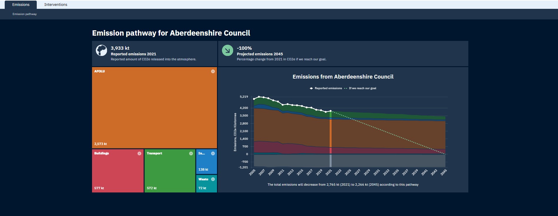Click the 572 kt Transport value
This screenshot has height=216, width=558.
click(x=152, y=188)
